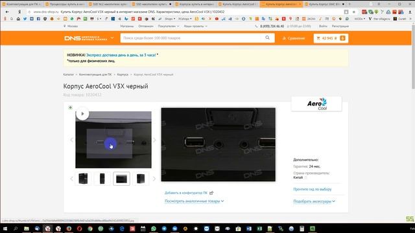
Task: Open the express delivery promo link
Action: tap(121, 55)
